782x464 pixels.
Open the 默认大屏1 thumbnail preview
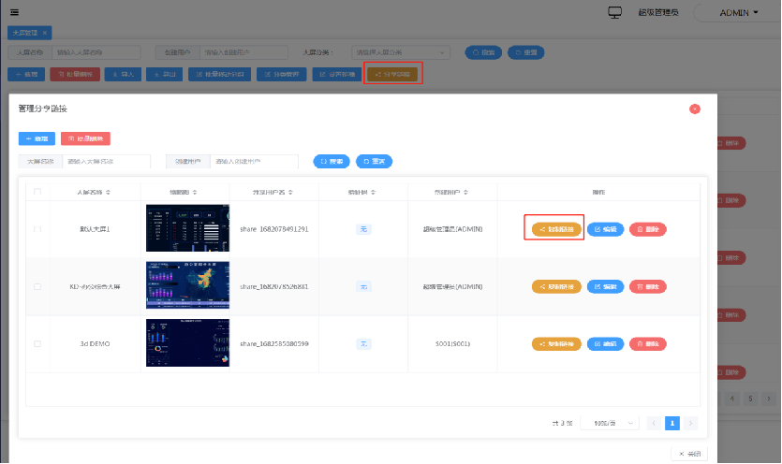pos(187,228)
